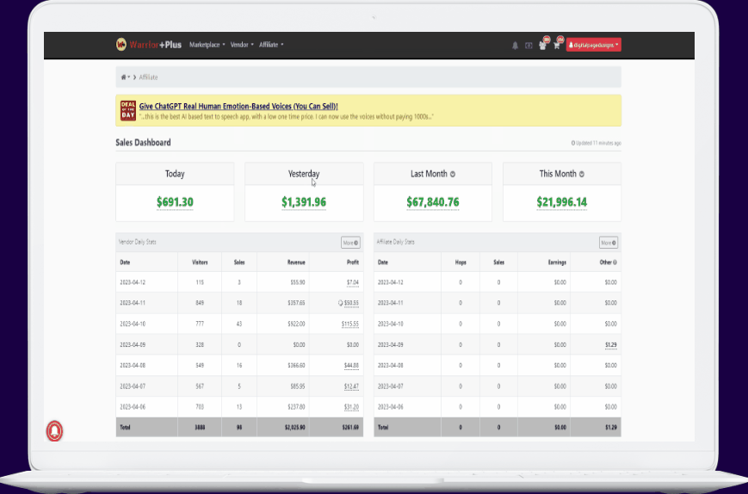
Task: Click the red floating bell button
Action: click(x=54, y=430)
